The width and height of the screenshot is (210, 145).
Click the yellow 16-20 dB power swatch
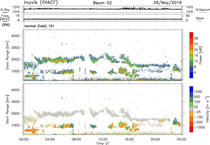coord(191,52)
